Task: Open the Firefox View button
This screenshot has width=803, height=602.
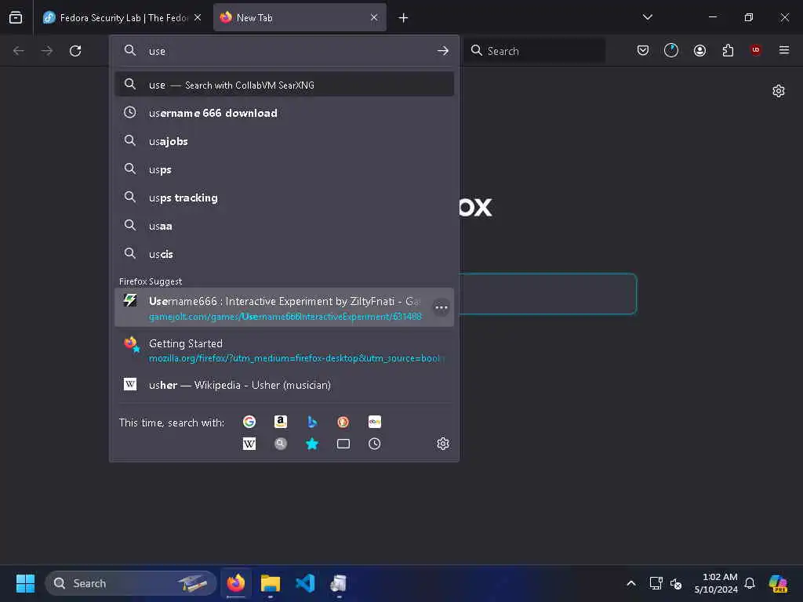Action: (16, 17)
